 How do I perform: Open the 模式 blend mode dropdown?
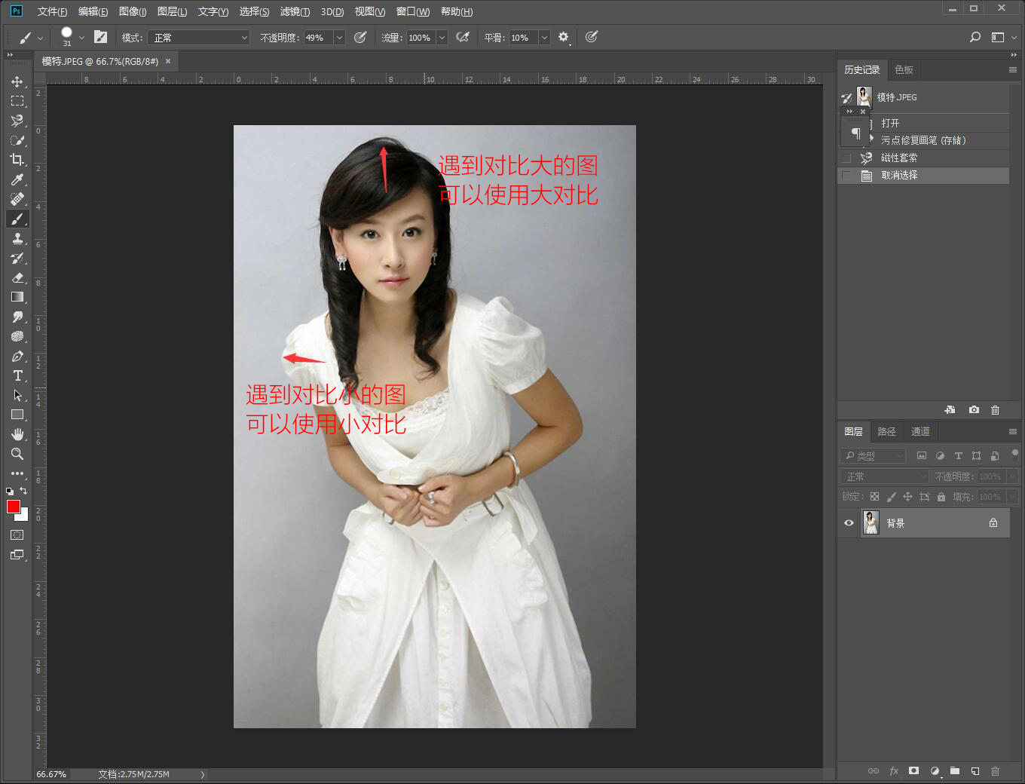pyautogui.click(x=198, y=38)
